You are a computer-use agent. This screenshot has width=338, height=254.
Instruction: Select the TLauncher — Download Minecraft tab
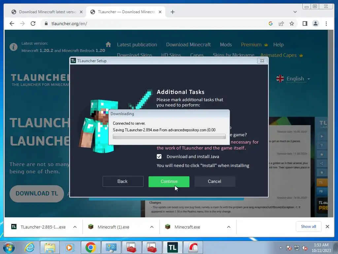point(126,12)
